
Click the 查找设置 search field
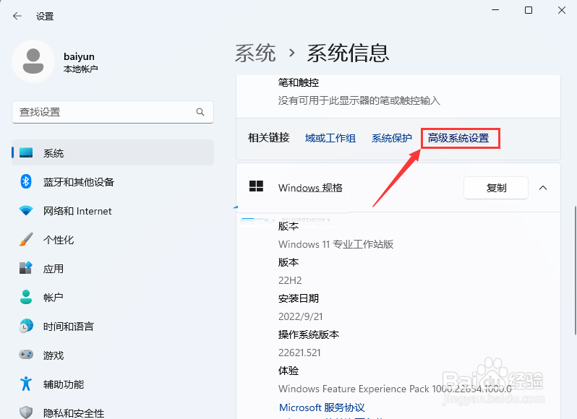pyautogui.click(x=113, y=112)
